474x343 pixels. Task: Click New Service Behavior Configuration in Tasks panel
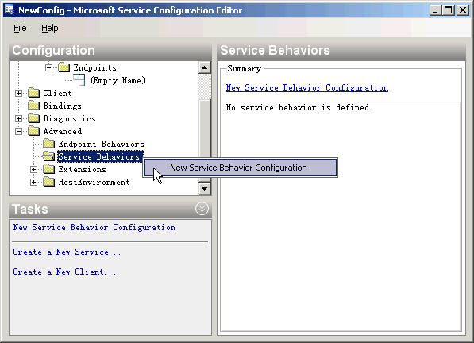(94, 227)
